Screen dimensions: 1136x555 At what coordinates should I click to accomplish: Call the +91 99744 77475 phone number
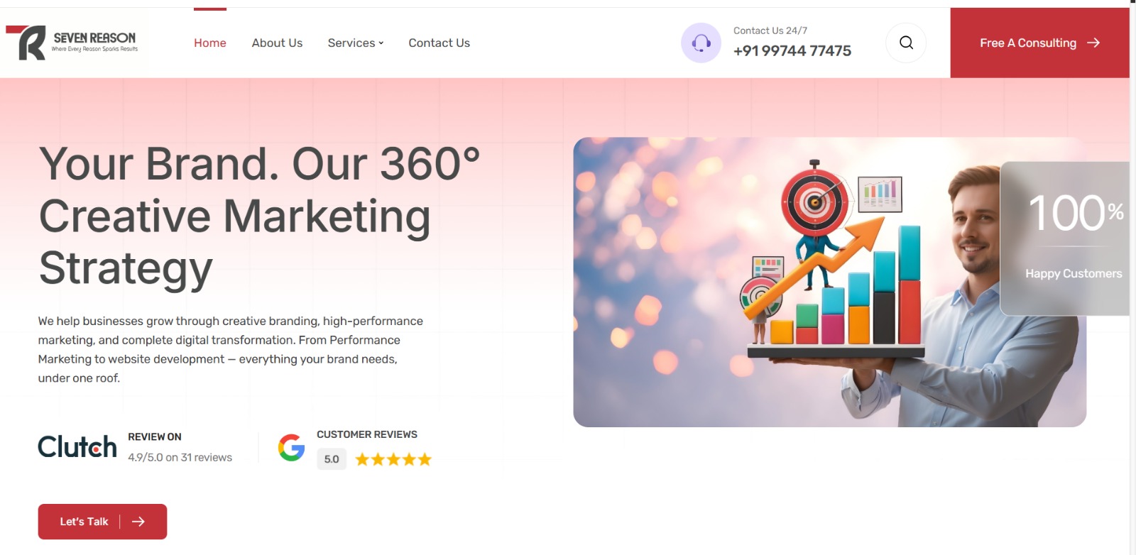pyautogui.click(x=792, y=51)
